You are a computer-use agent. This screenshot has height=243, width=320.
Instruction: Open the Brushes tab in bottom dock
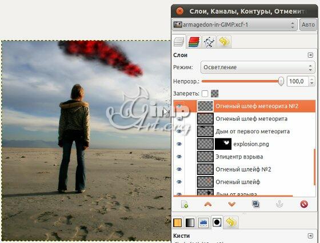coord(217,222)
